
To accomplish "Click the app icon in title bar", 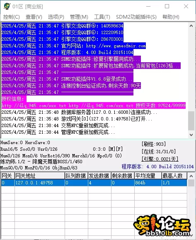I will 7,6.
